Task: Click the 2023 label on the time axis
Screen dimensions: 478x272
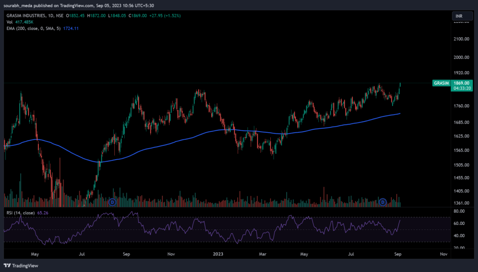Action: [x=218, y=254]
